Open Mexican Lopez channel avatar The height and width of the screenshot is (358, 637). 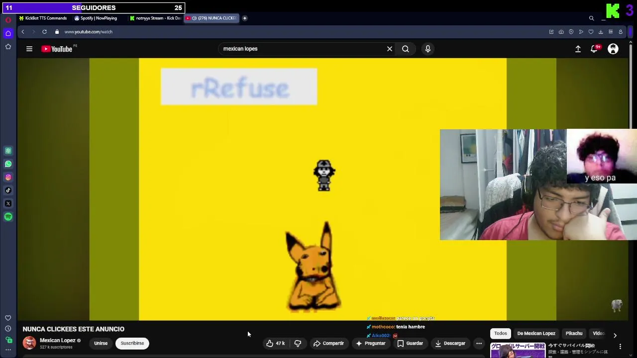pos(29,343)
